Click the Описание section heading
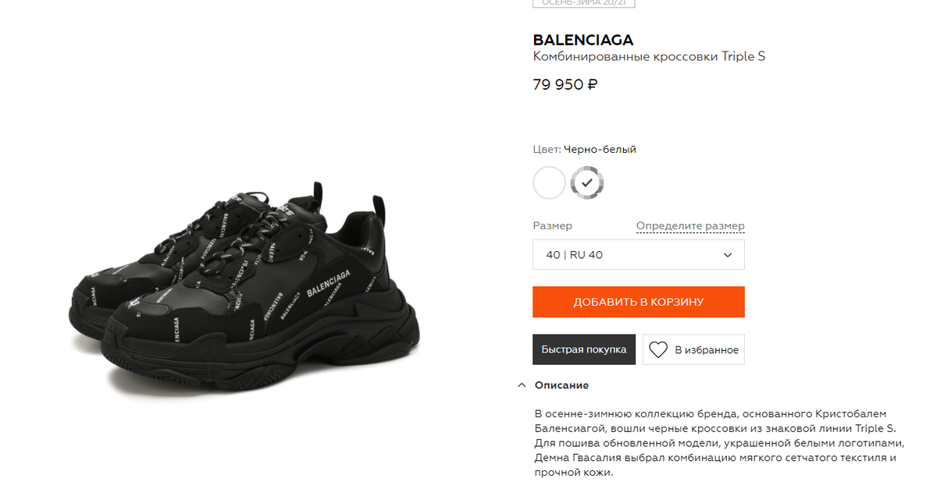 click(561, 385)
